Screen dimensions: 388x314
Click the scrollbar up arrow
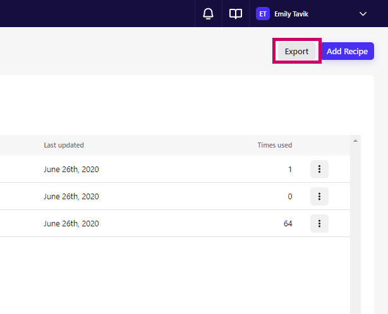click(x=355, y=141)
